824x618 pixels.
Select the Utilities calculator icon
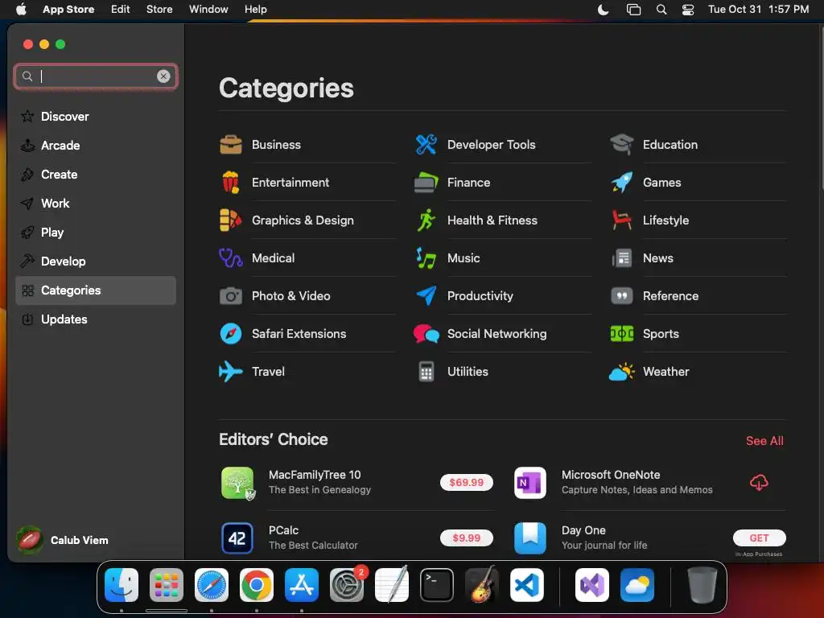coord(426,372)
